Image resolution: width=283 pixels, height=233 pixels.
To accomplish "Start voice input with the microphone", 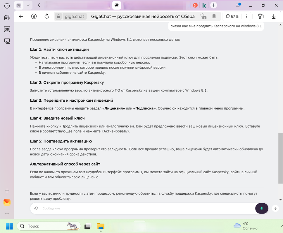I will point(262,208).
